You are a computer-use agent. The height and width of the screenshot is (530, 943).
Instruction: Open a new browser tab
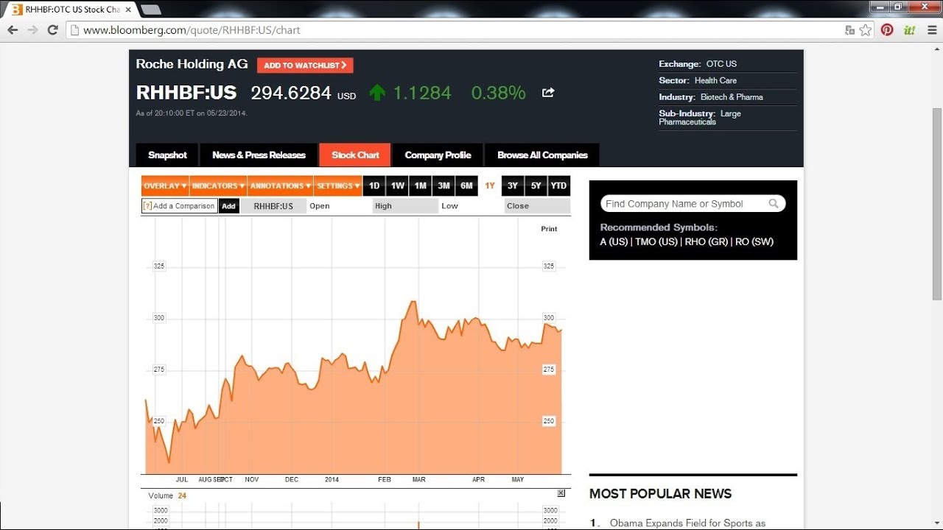(x=150, y=10)
